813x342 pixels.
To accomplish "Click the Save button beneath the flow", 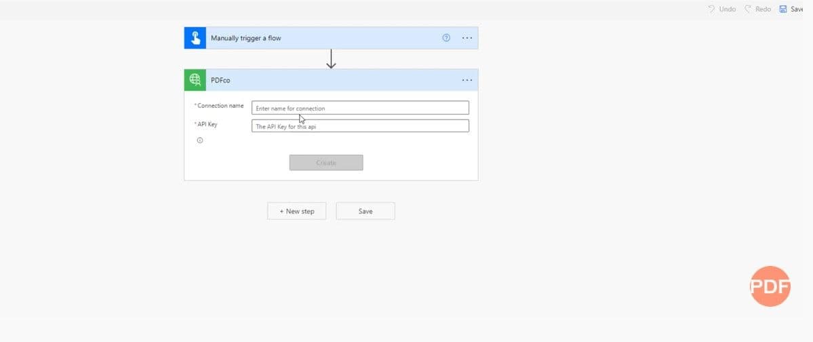I will (x=365, y=211).
